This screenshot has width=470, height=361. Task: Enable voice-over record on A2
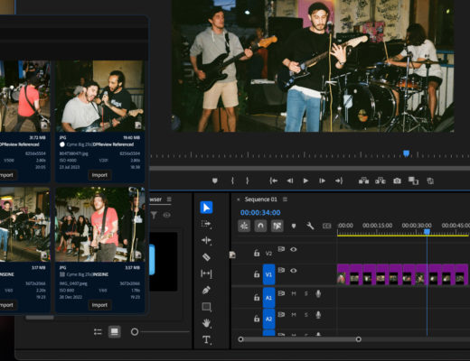[318, 315]
